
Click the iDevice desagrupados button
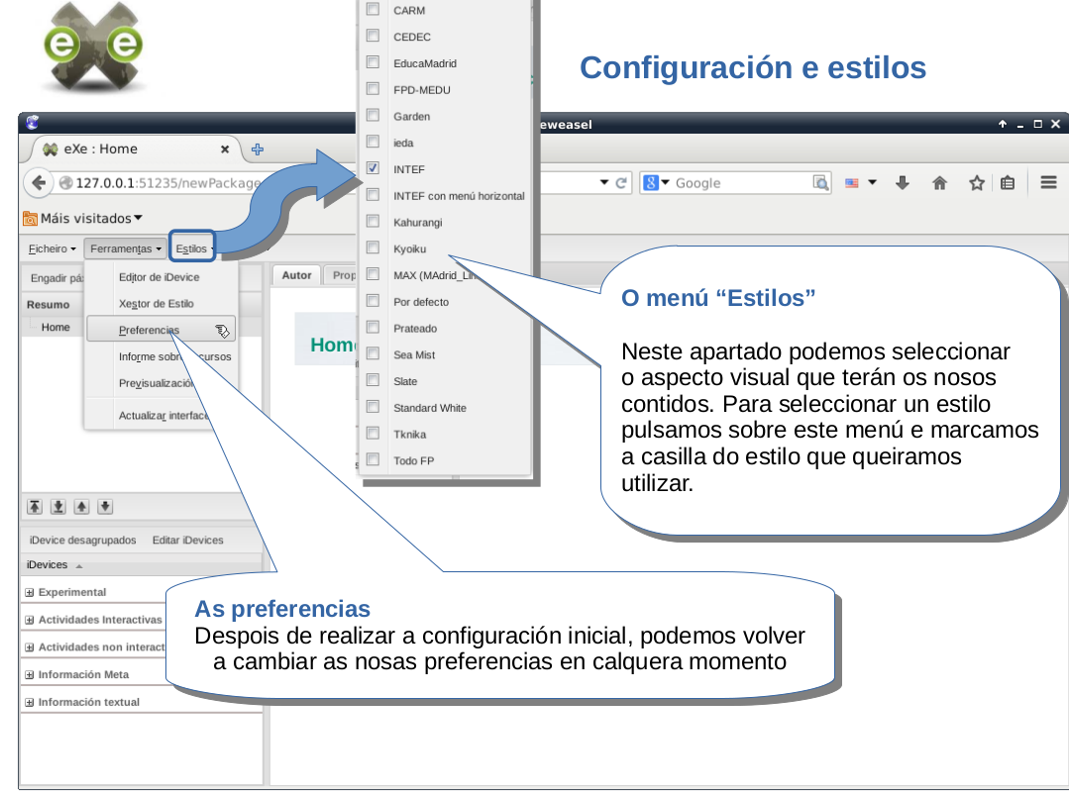(83, 541)
